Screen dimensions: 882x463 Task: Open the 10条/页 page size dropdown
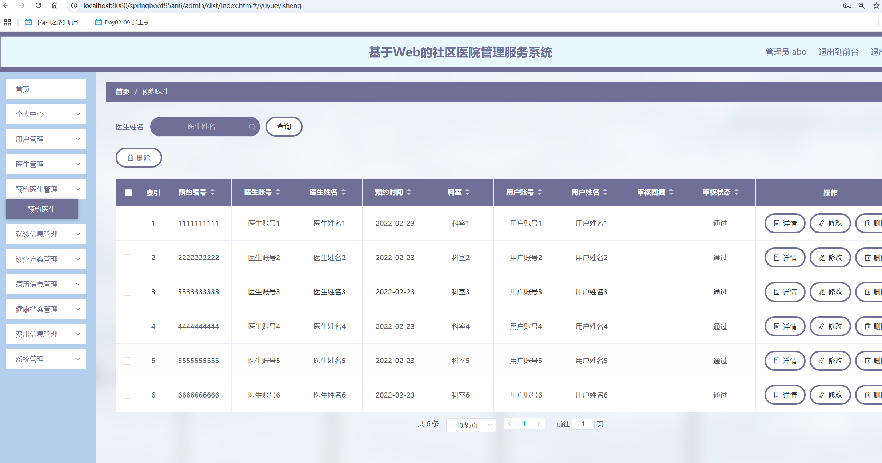[x=471, y=425]
